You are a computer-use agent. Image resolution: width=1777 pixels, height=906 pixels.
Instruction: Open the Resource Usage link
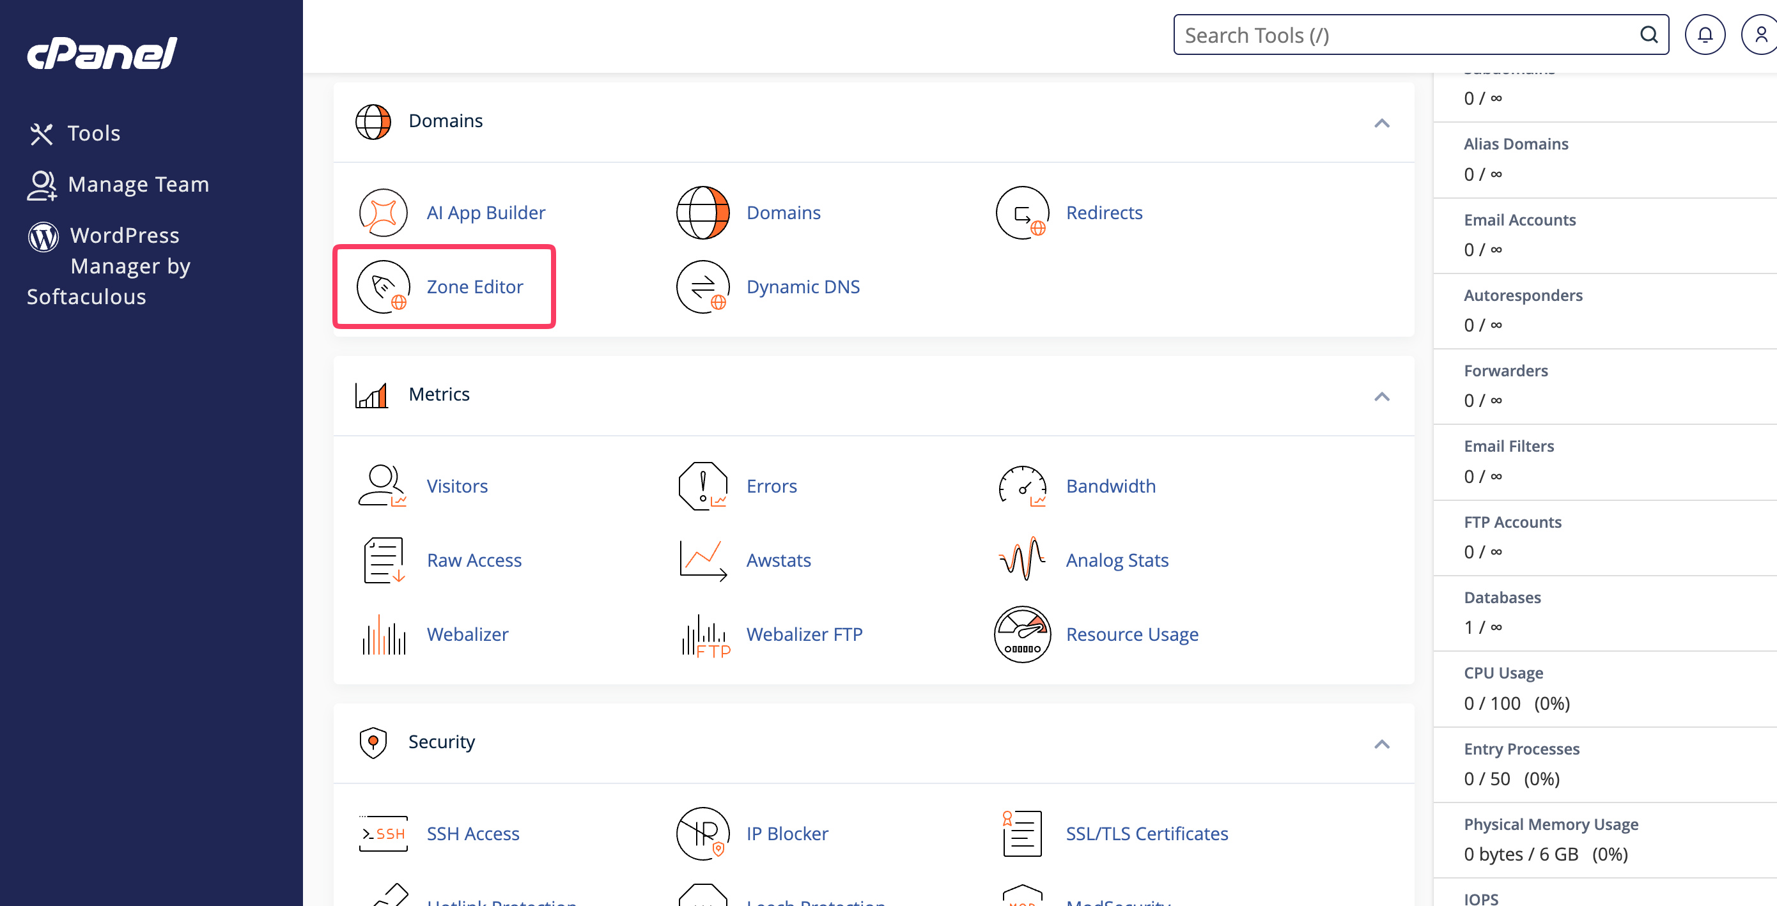1132,634
